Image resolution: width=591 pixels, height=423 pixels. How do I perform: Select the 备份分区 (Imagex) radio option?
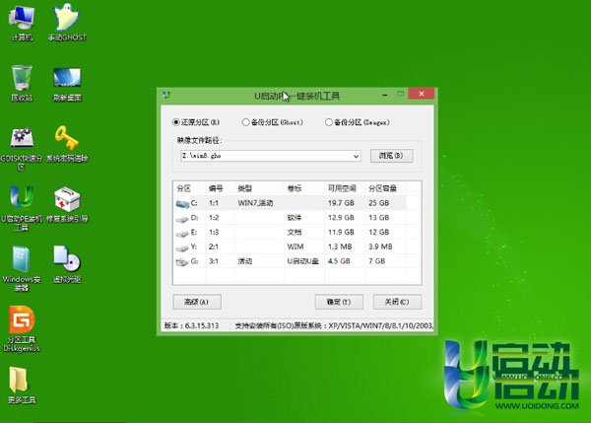pos(357,122)
